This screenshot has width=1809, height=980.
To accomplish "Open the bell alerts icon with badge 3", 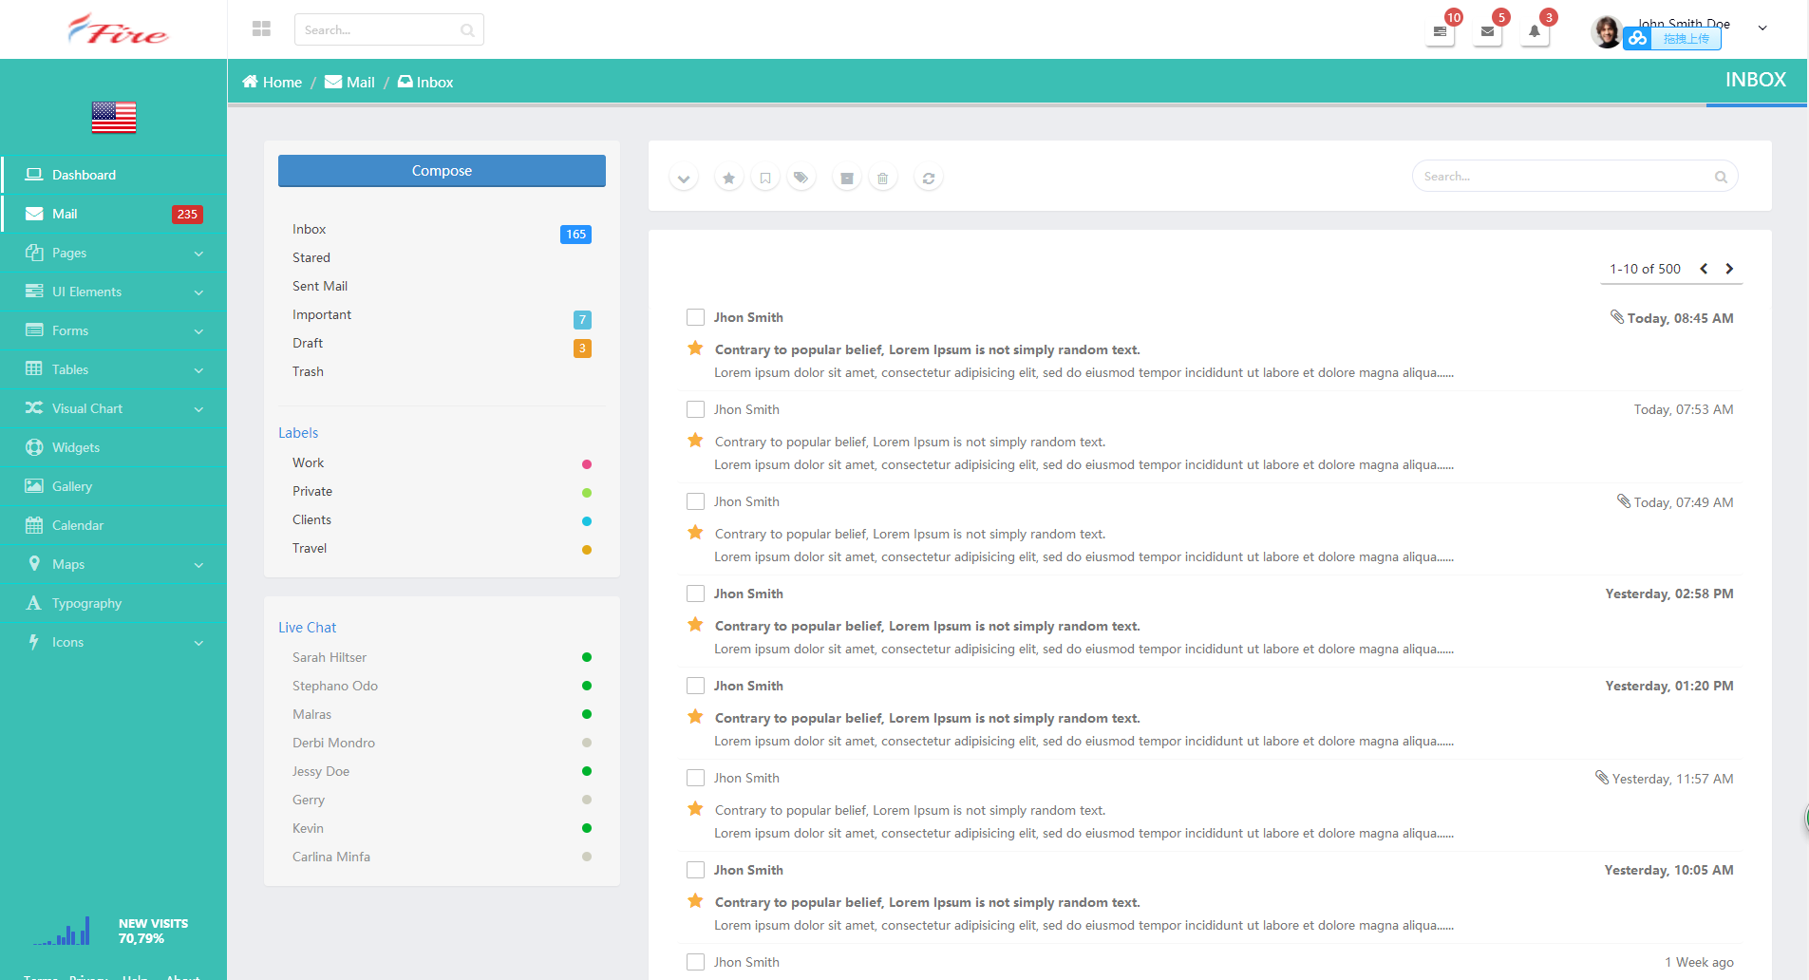I will (1535, 31).
